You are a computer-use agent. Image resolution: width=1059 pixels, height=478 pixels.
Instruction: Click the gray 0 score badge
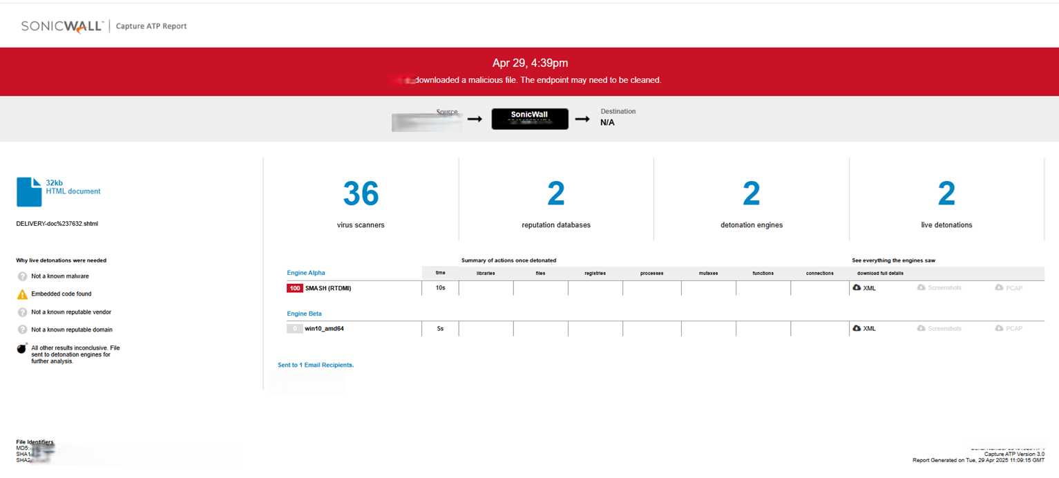(295, 329)
